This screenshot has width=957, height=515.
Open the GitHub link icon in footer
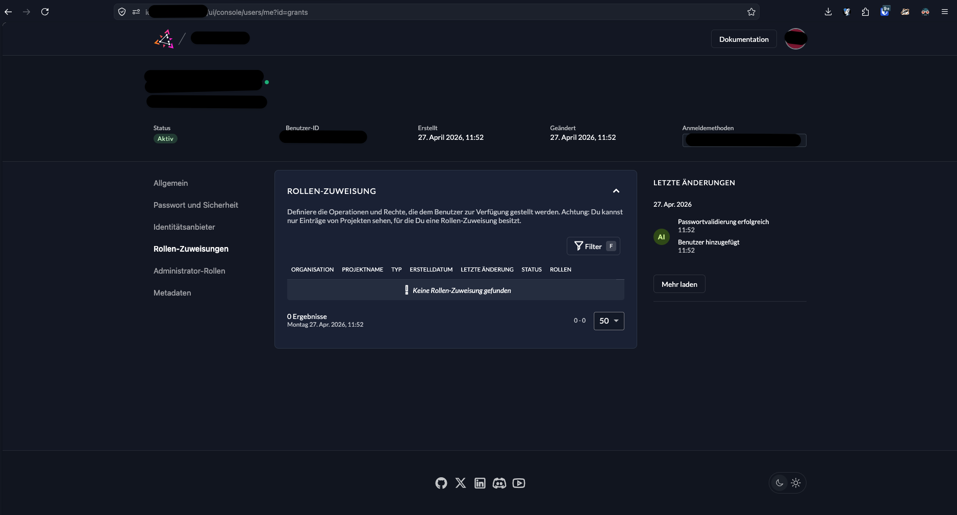pyautogui.click(x=441, y=483)
